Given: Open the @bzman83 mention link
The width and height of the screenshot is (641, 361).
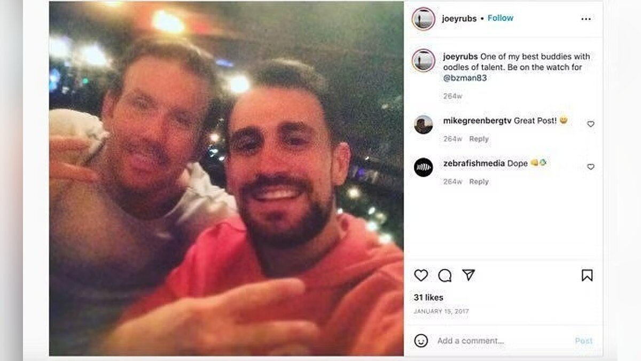Looking at the screenshot, I should [x=465, y=78].
